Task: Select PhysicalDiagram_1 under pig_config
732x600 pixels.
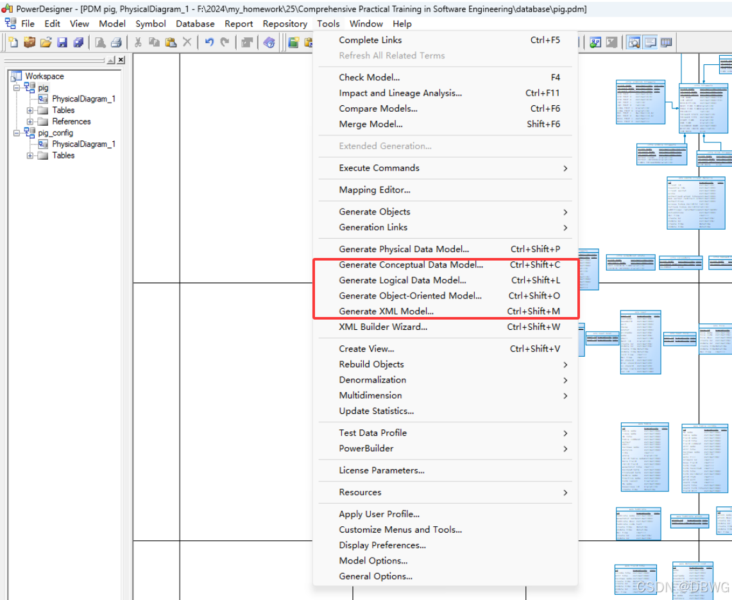Action: [83, 144]
